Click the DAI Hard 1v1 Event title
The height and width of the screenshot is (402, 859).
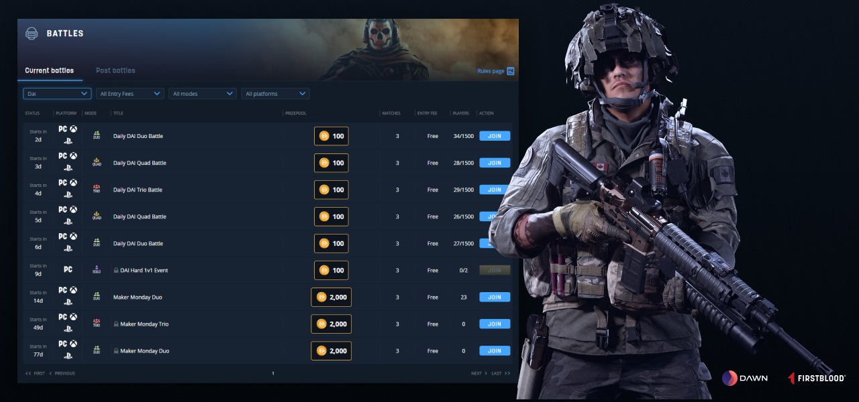[x=144, y=270]
